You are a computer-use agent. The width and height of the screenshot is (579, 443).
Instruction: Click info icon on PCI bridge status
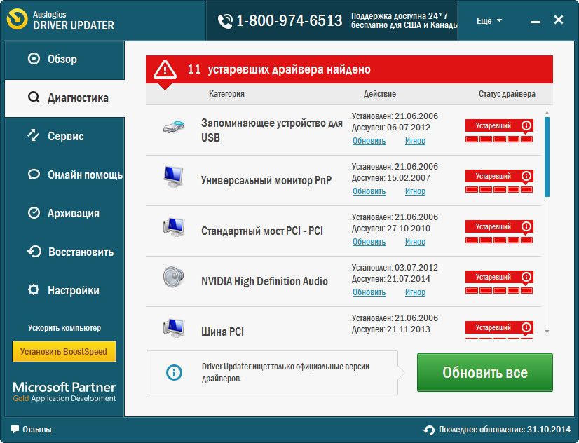(x=526, y=226)
